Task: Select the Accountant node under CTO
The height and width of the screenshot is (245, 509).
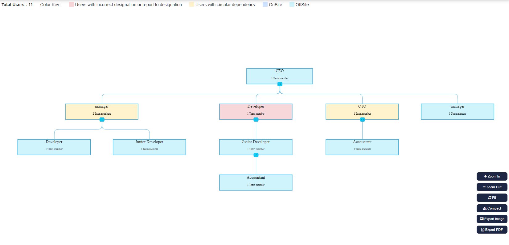Action: coord(362,147)
